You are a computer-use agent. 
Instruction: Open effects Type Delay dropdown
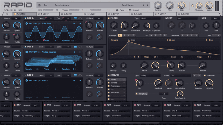(150, 76)
